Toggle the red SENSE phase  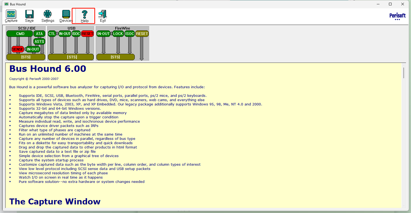tap(18, 49)
